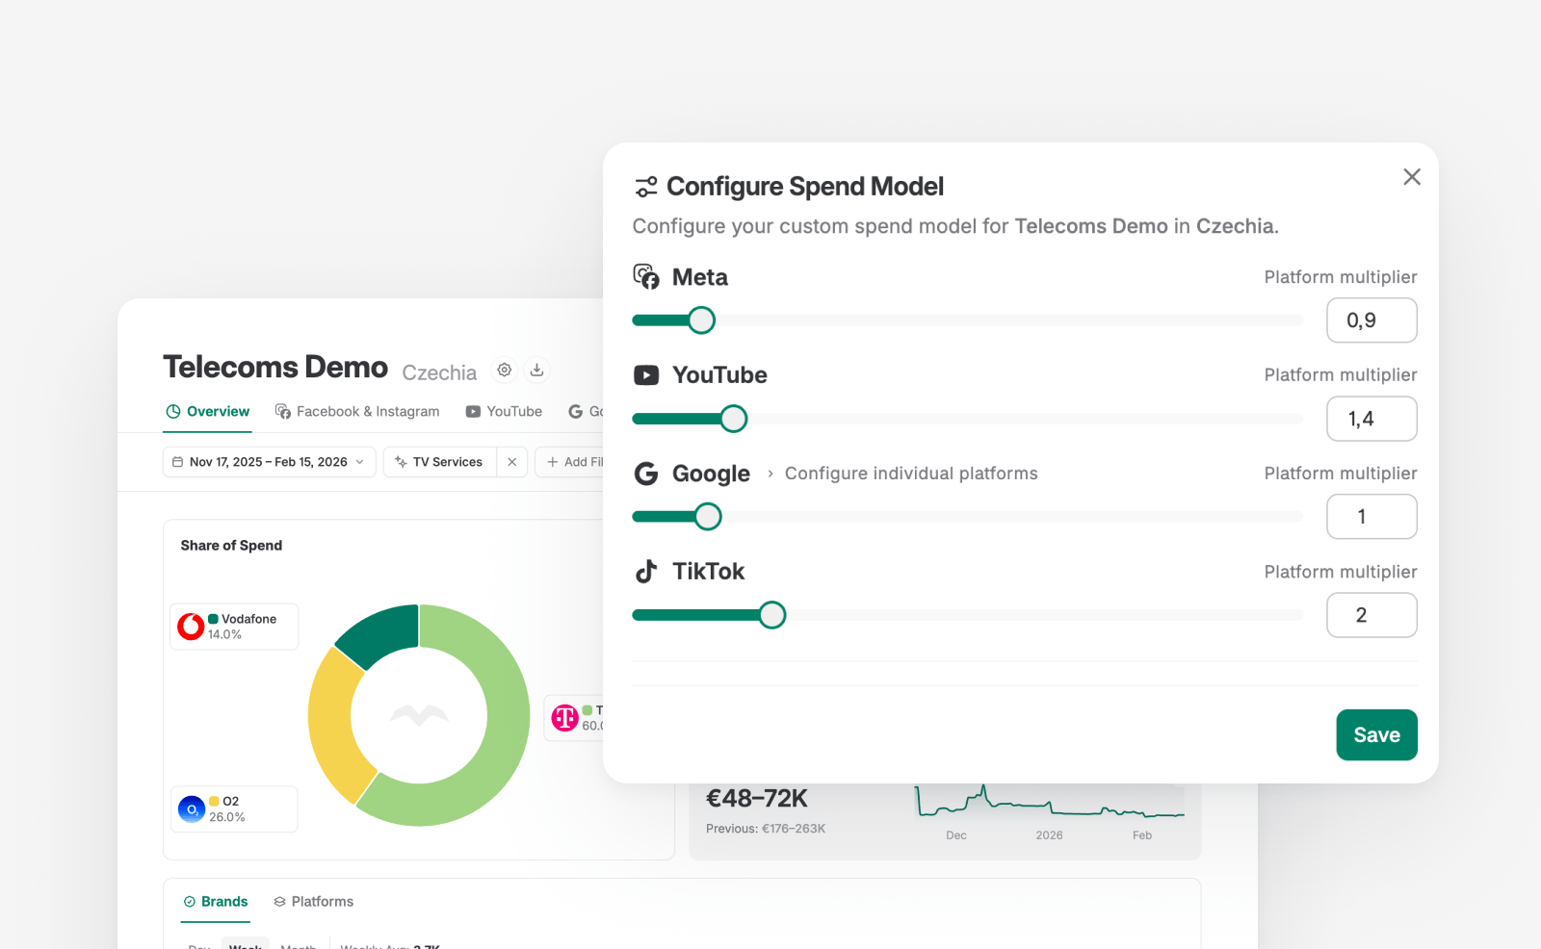Open the date range dropdown

tap(269, 462)
